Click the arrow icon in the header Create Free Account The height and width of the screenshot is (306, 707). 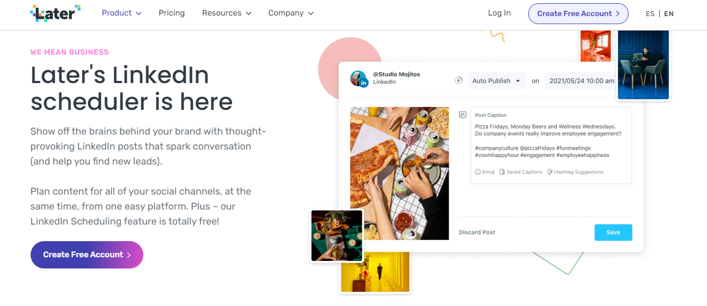(618, 13)
